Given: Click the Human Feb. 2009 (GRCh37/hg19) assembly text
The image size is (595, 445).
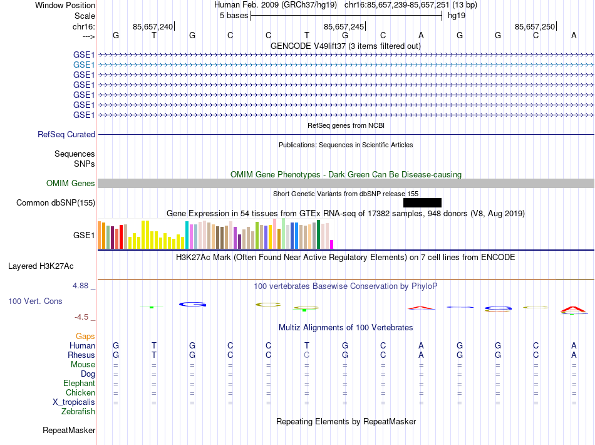Looking at the screenshot, I should (276, 5).
